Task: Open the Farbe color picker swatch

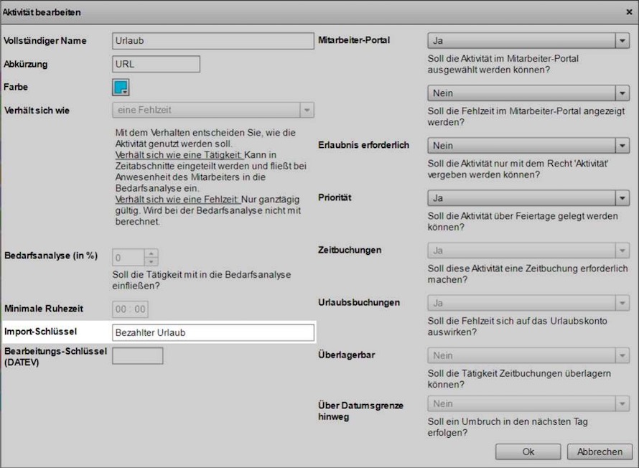Action: coord(121,88)
